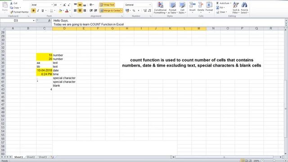The image size is (288, 162).
Task: Open Cell Styles gallery
Action: click(182, 8)
